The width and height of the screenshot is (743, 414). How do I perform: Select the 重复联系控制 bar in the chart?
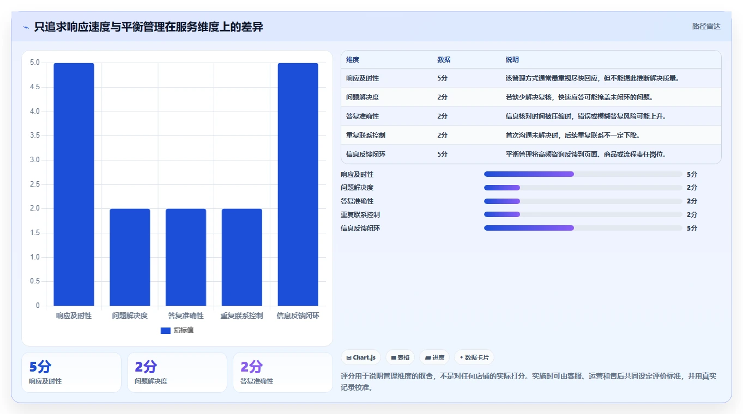pyautogui.click(x=242, y=257)
